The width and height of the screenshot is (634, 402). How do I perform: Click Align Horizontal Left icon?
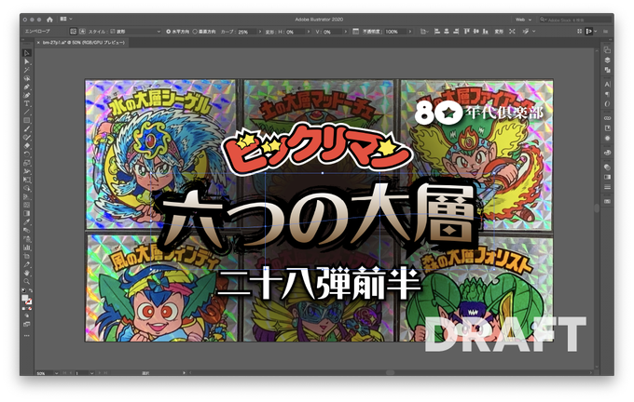click(x=436, y=31)
